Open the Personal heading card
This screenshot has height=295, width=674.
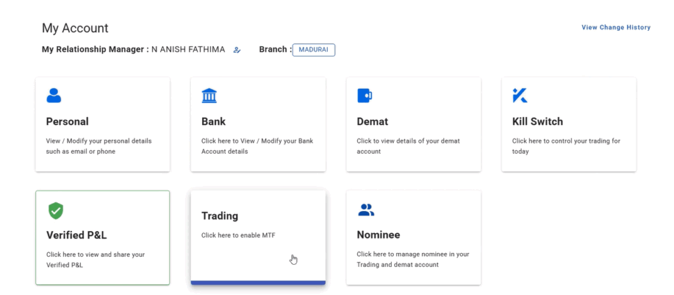click(68, 122)
